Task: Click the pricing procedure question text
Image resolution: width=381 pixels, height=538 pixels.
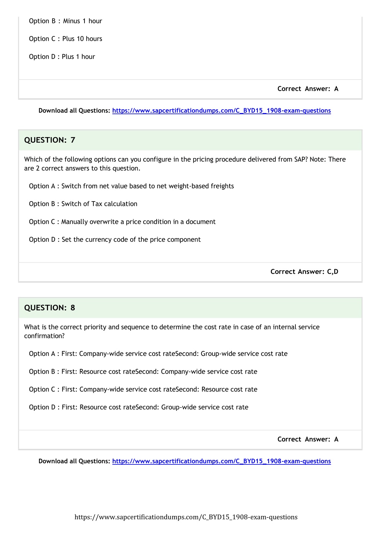Action: (x=185, y=164)
